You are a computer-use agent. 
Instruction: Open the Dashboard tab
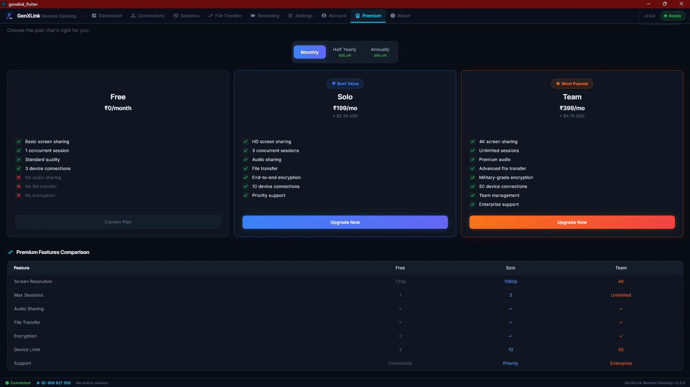point(107,16)
